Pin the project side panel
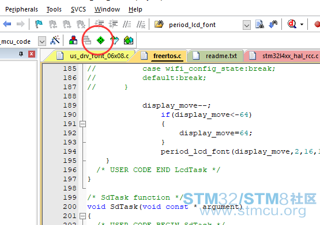 click(x=21, y=54)
